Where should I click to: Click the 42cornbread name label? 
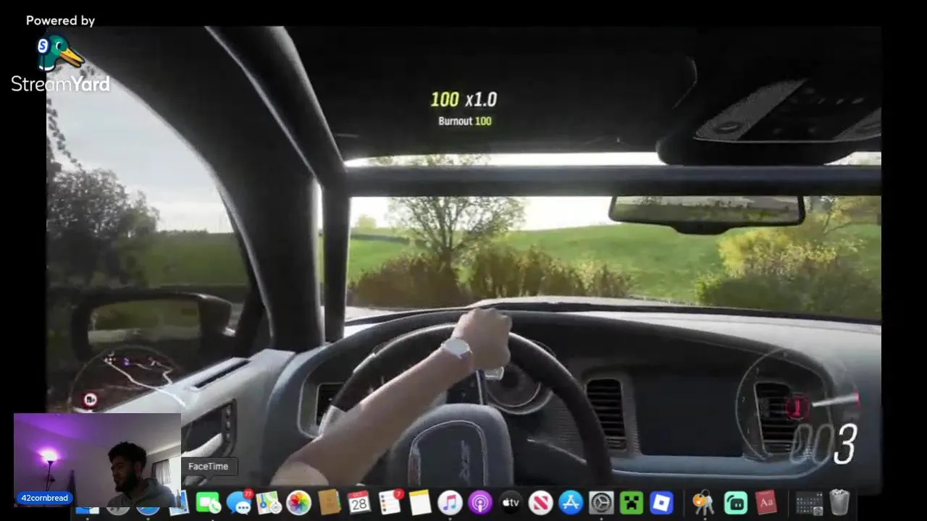(45, 498)
